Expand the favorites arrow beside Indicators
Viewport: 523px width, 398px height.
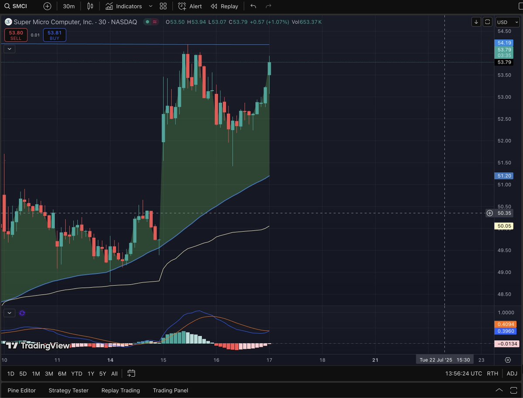click(150, 6)
